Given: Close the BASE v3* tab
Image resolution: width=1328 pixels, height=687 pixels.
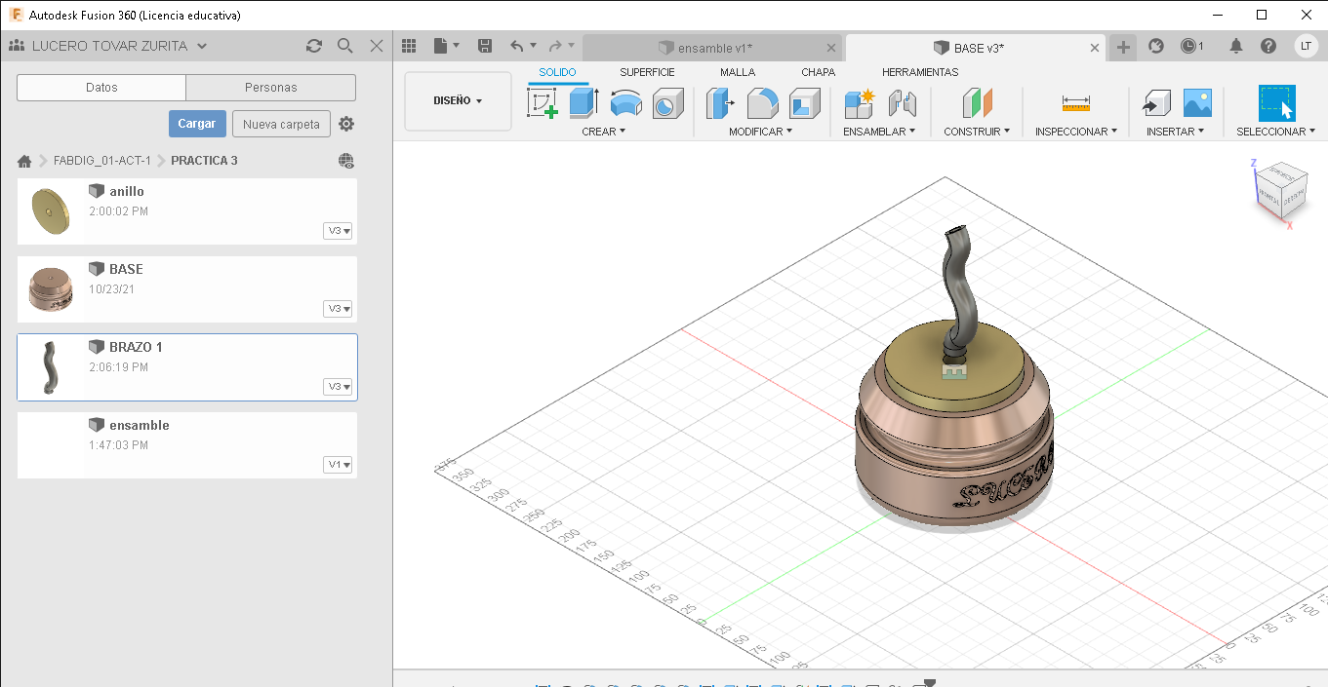Looking at the screenshot, I should (1095, 48).
